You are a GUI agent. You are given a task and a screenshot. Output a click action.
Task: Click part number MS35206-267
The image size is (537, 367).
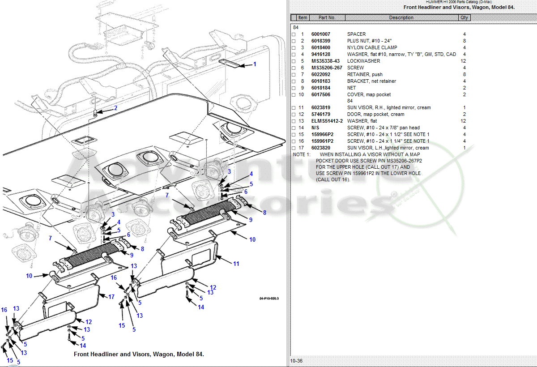click(327, 68)
